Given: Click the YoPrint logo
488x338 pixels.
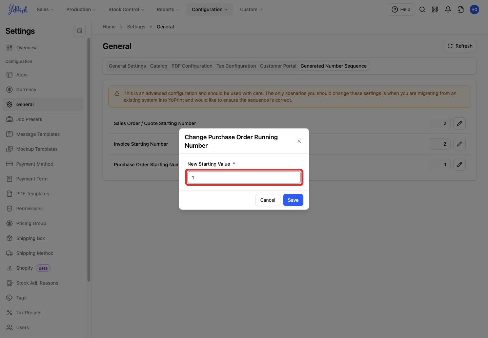Looking at the screenshot, I should click(x=18, y=9).
